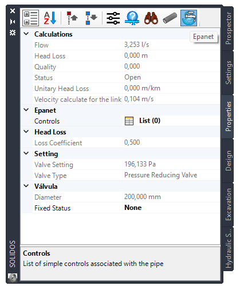
Task: Toggle the Epanet faucet icon
Action: point(188,18)
